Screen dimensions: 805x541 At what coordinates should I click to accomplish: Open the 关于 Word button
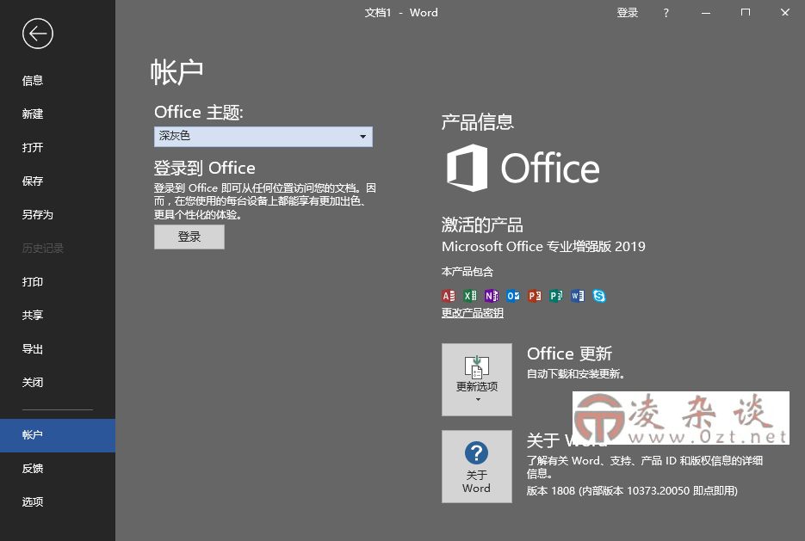(x=476, y=467)
